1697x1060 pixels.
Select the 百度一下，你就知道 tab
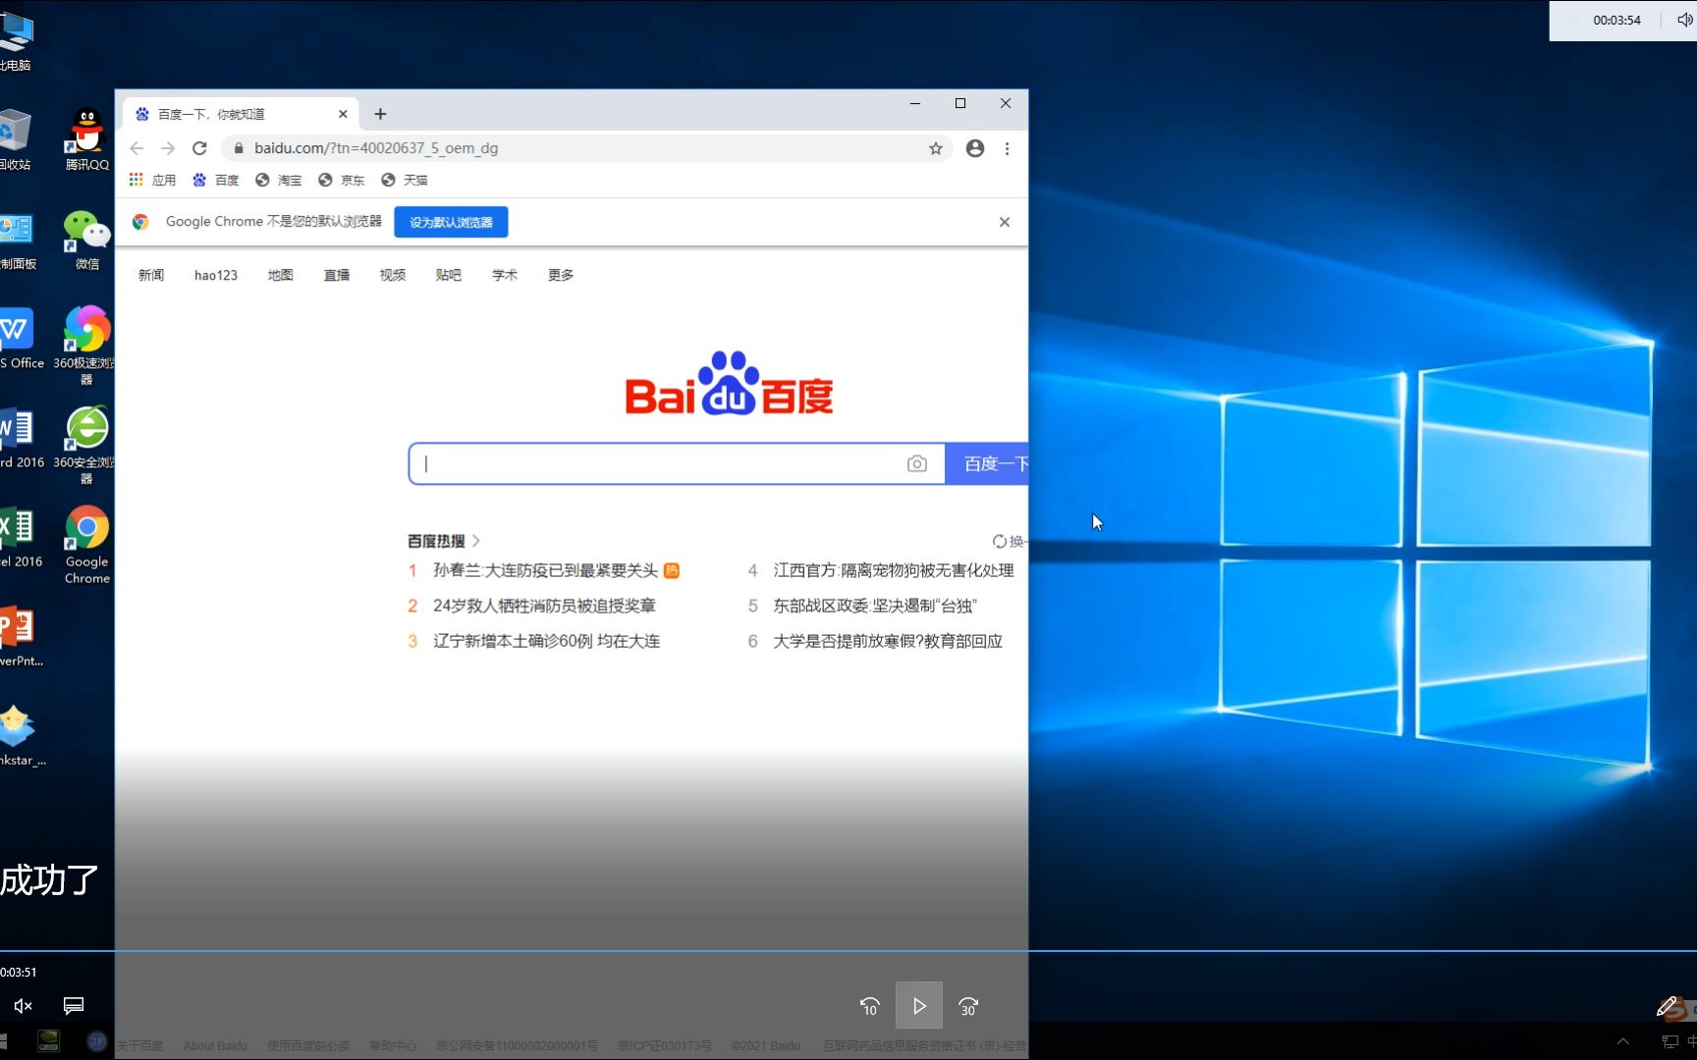coord(241,114)
